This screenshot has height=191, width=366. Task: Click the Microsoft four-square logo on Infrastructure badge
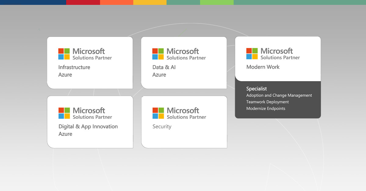point(64,53)
